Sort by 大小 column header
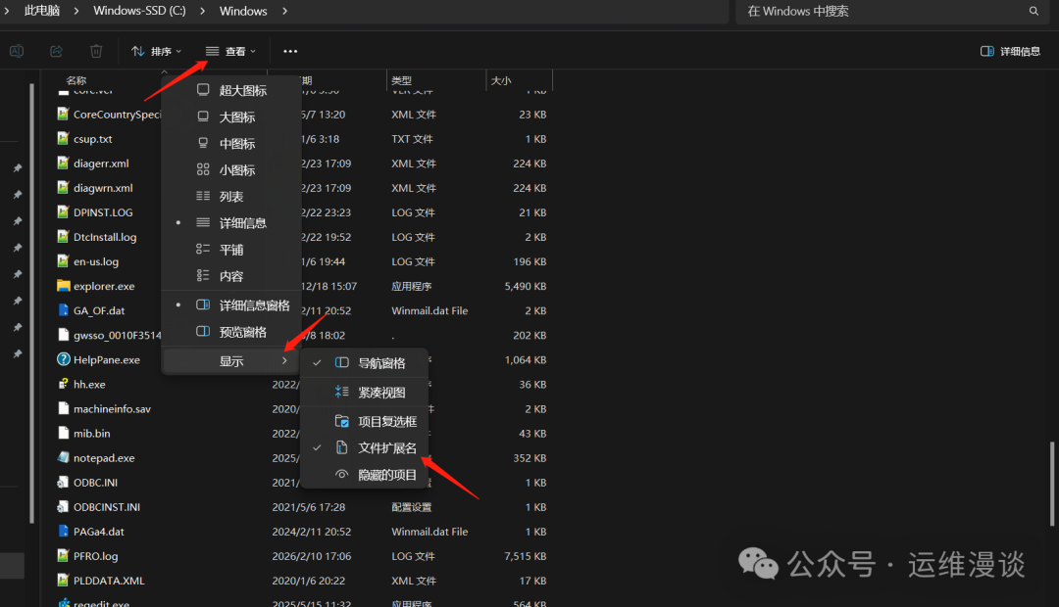Viewport: 1059px width, 607px height. [501, 80]
